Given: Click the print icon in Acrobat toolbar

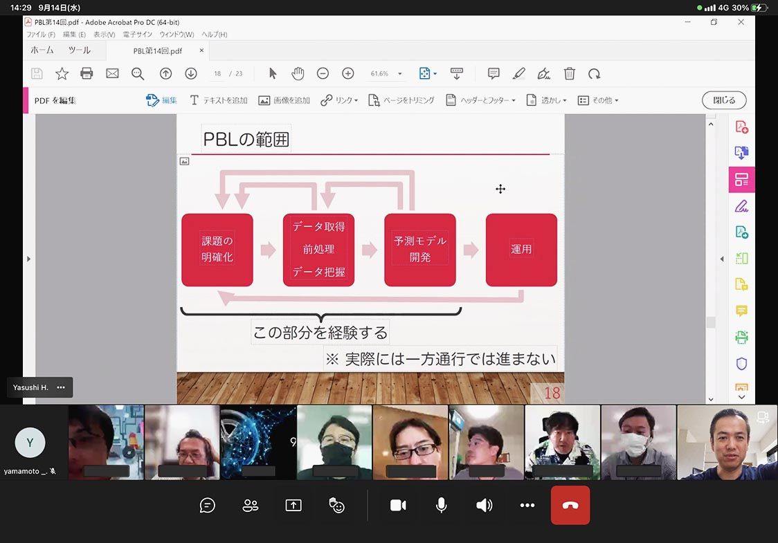Looking at the screenshot, I should [87, 73].
